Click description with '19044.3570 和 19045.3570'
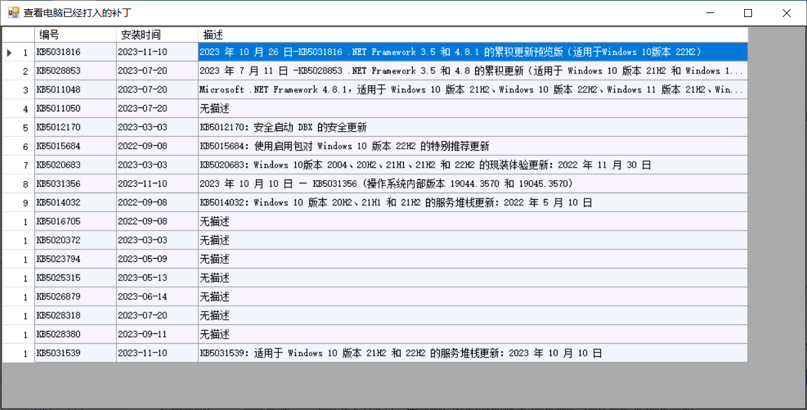This screenshot has height=410, width=807. pos(473,184)
